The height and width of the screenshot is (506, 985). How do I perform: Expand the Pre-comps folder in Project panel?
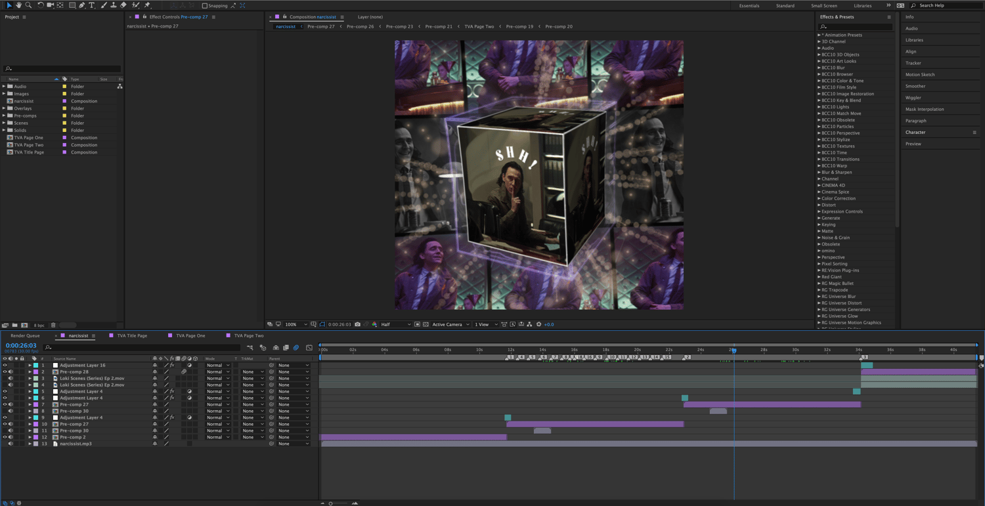pos(4,116)
